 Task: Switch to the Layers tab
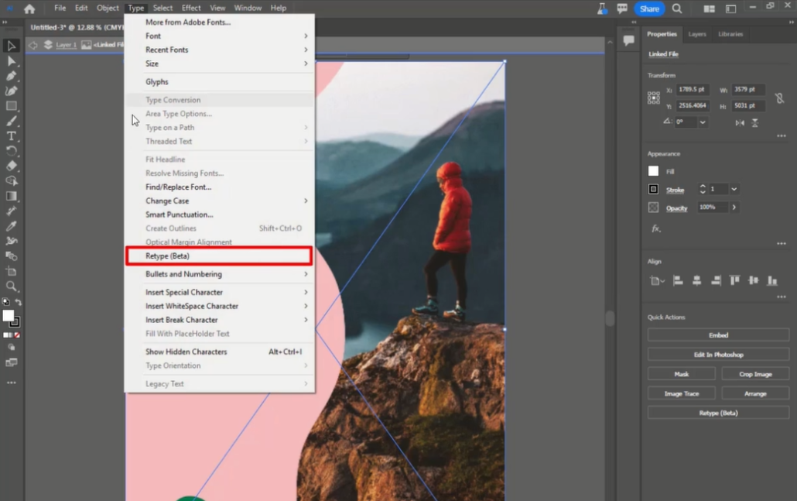(696, 34)
